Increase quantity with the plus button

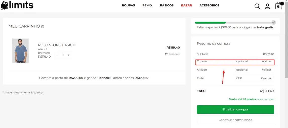(68, 55)
